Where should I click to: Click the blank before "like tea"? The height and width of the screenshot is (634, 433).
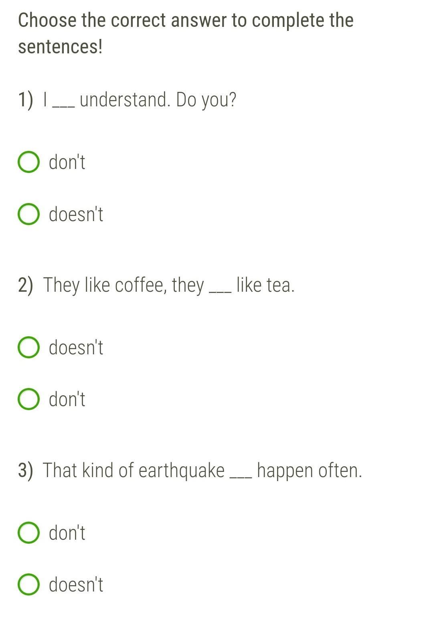(221, 291)
